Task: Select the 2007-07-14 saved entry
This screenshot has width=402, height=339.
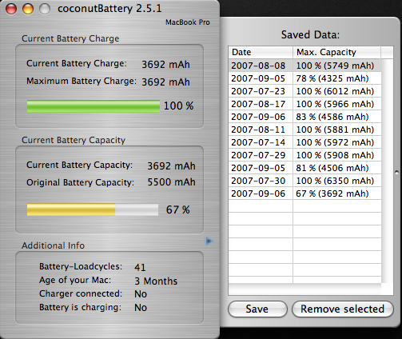Action: [304, 142]
